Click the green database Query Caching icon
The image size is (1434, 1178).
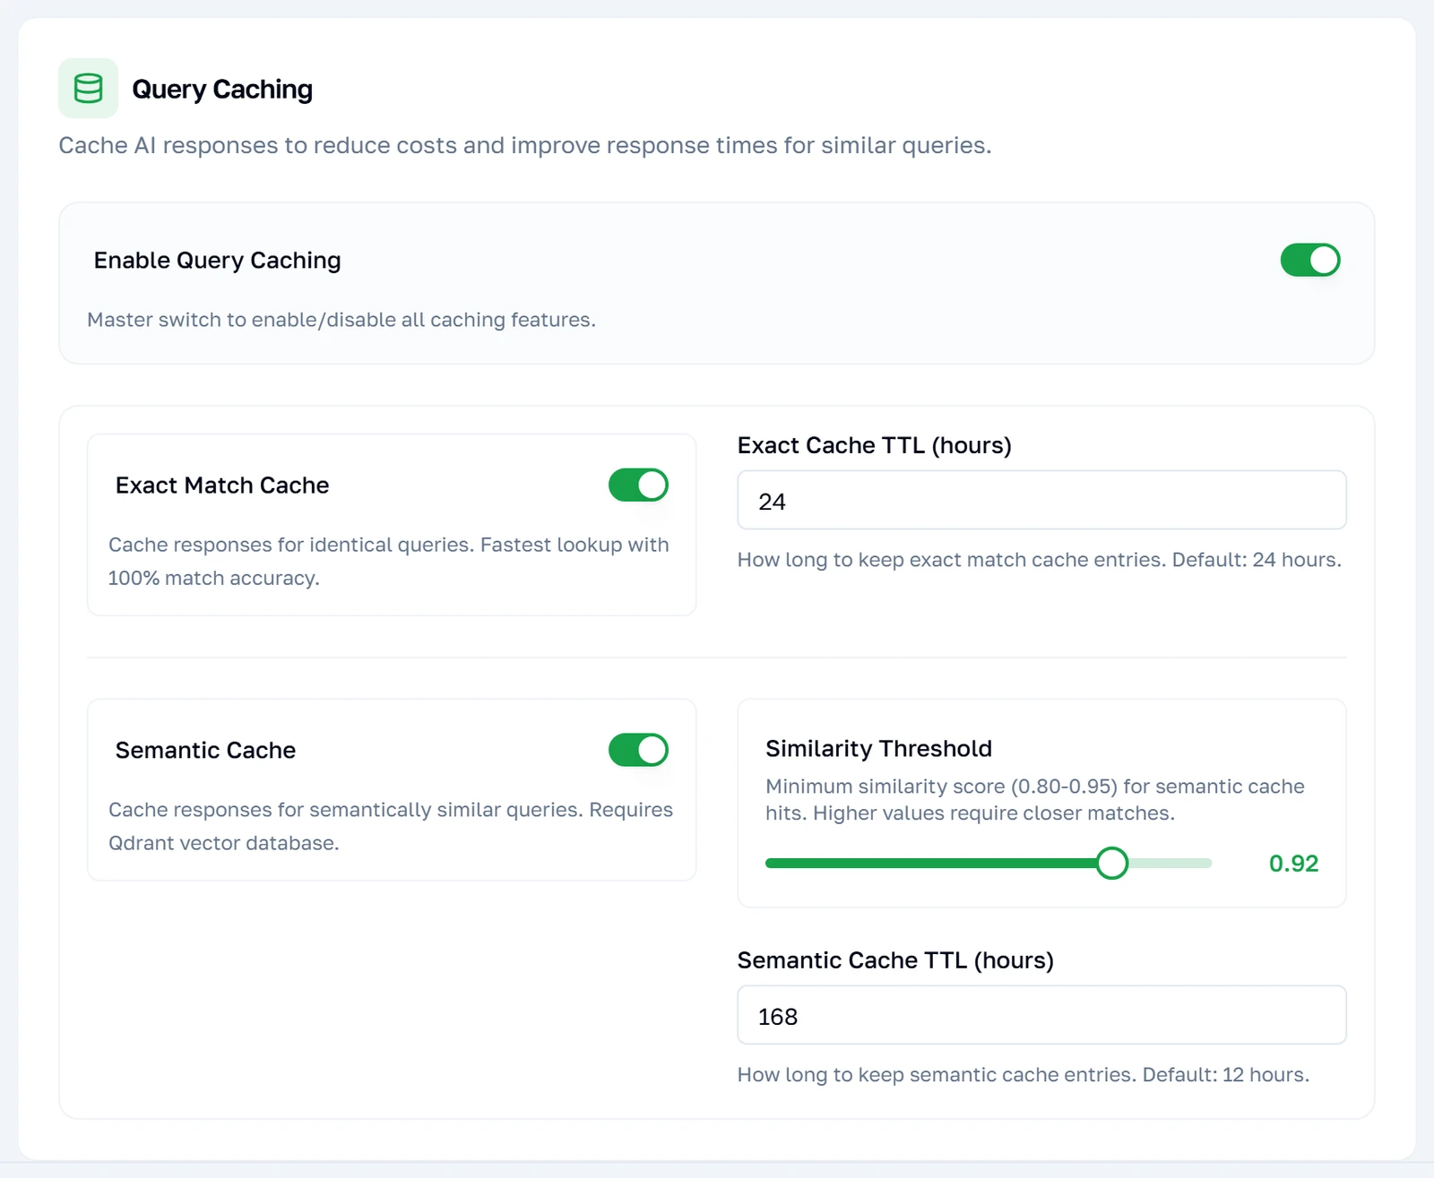click(88, 89)
